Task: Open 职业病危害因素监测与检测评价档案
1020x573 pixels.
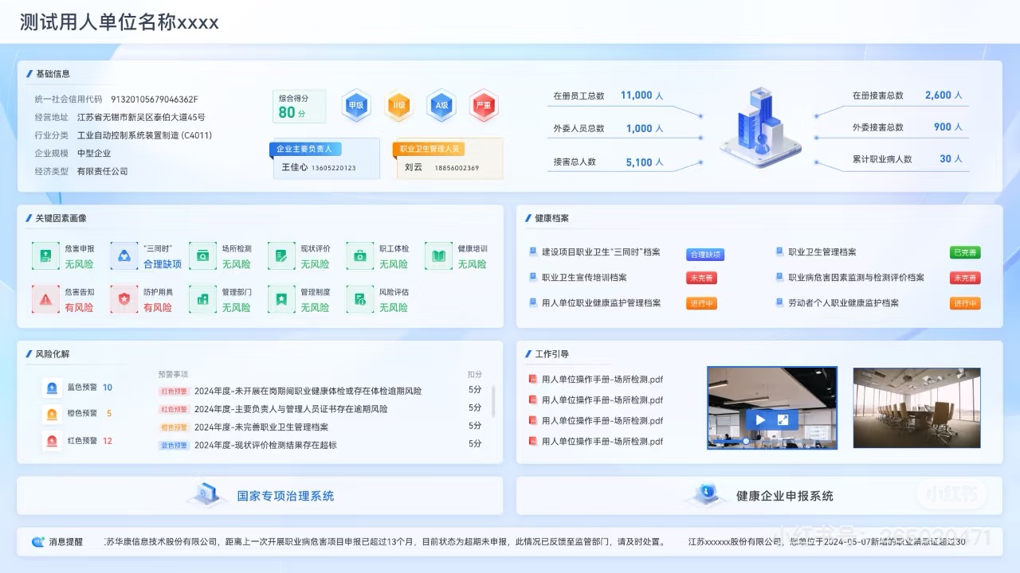Action: [x=856, y=278]
